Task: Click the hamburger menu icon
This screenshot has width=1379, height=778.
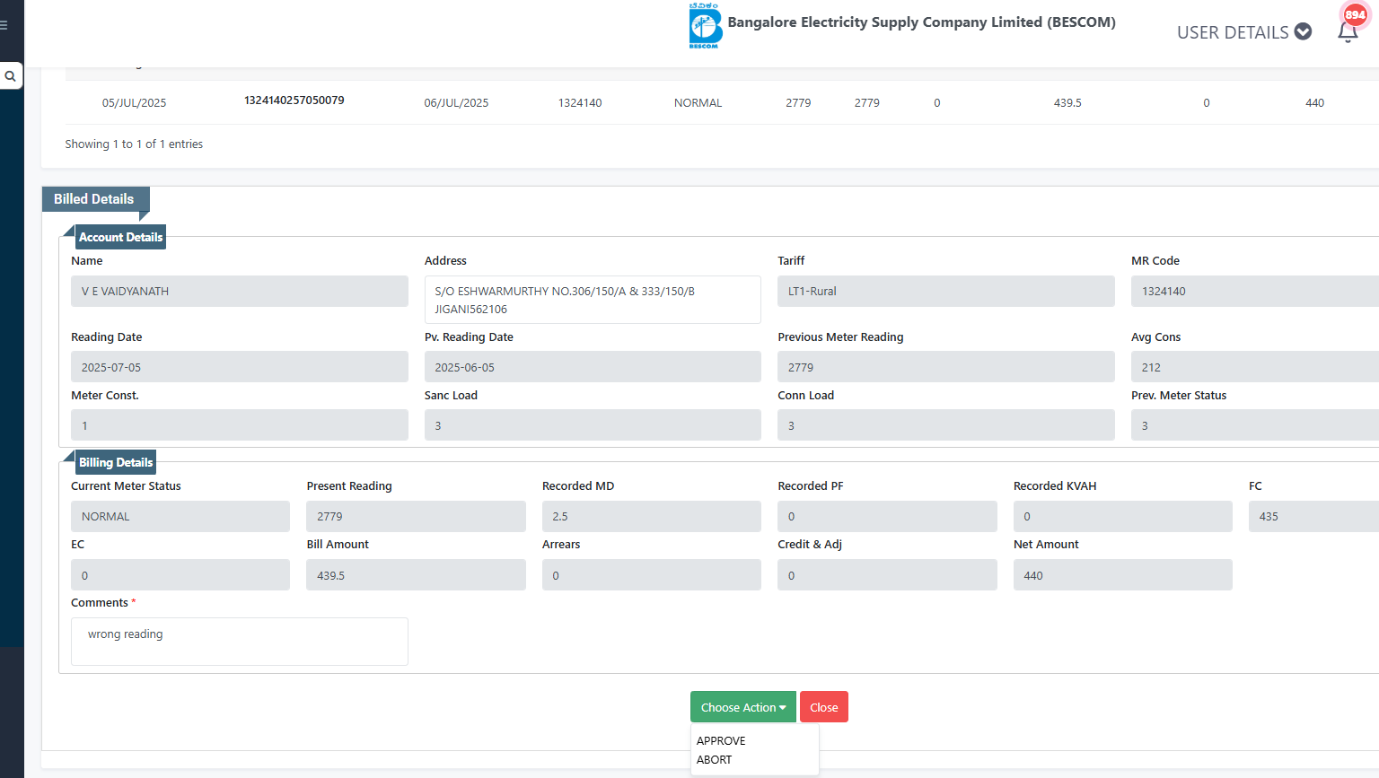Action: 4,25
